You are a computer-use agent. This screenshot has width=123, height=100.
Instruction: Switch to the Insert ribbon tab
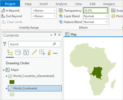click(44, 4)
